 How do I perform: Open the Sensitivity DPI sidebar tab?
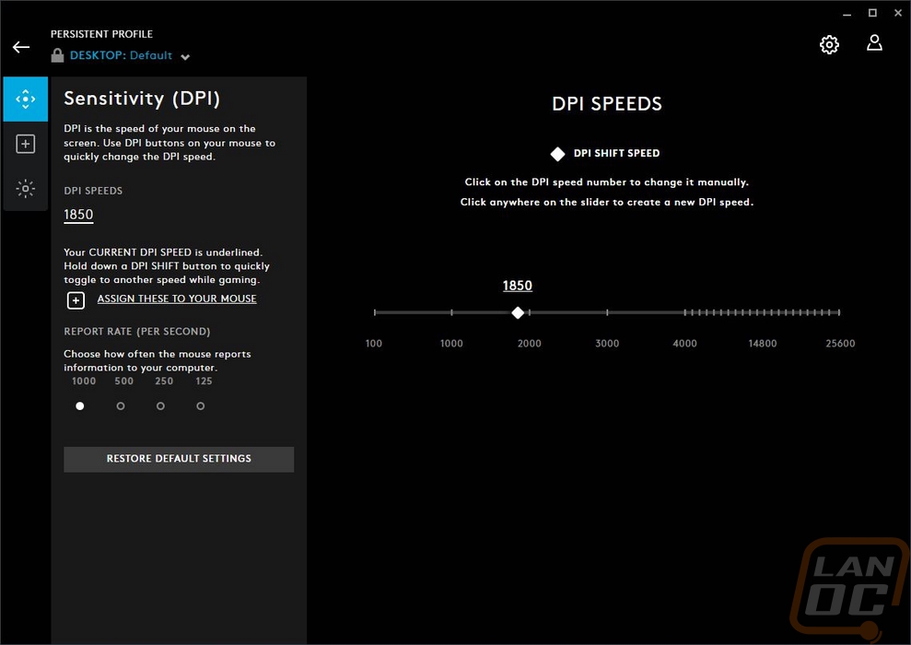click(26, 100)
